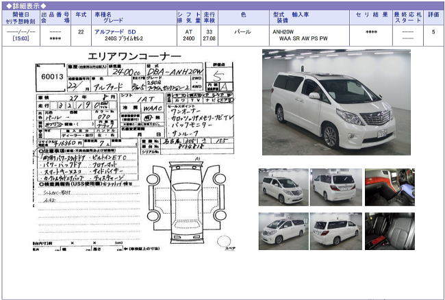
Task: Click the 最終応札 スタート header
Action: coord(408,18)
